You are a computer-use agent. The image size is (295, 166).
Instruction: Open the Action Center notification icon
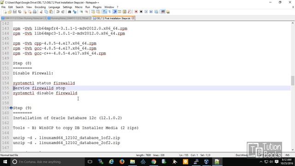point(277,162)
